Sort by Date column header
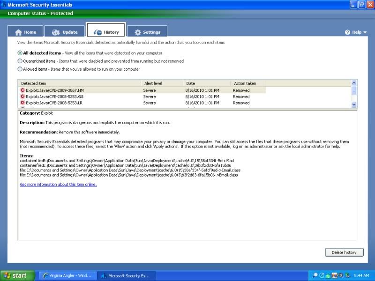The height and width of the screenshot is (281, 375). 207,83
